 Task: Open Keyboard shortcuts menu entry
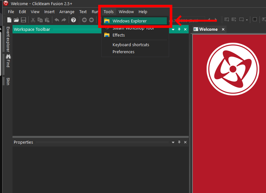click(131, 45)
